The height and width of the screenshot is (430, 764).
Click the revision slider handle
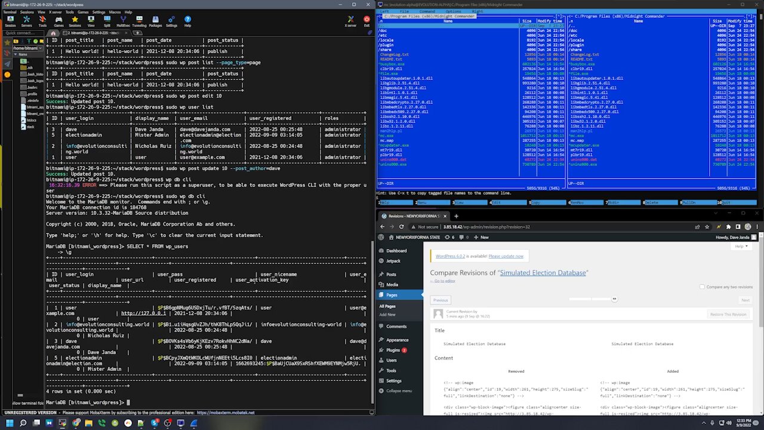coord(614,299)
